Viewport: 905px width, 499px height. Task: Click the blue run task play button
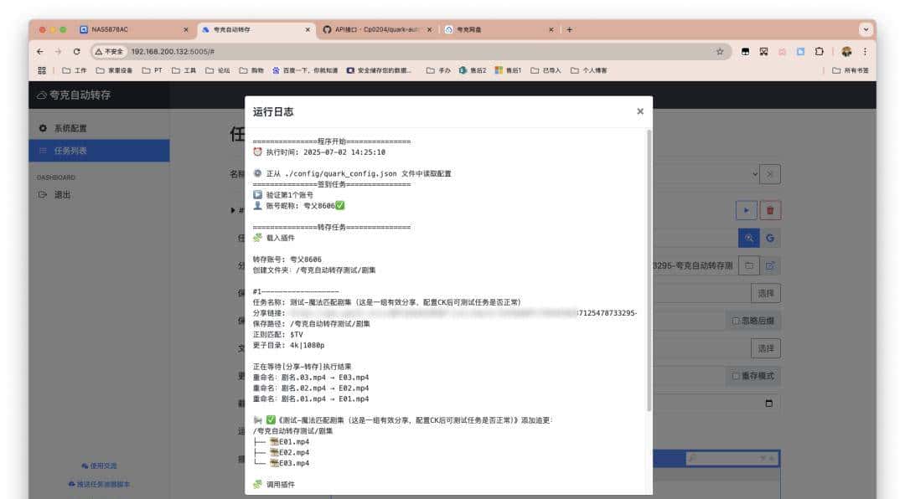tap(745, 210)
